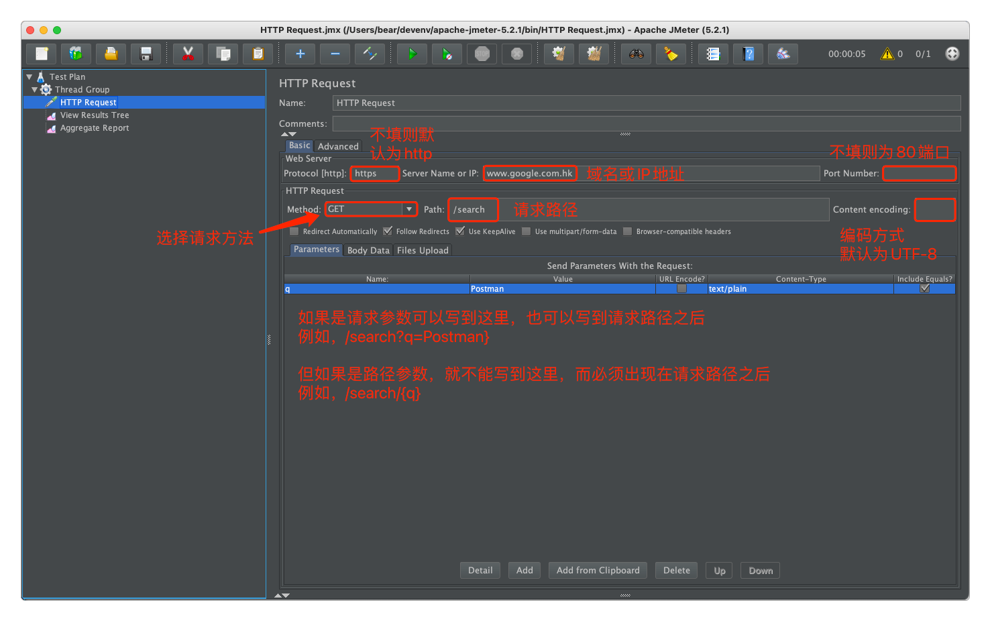Toggle URL Encode checkbox for q row
Image resolution: width=990 pixels, height=621 pixels.
click(681, 289)
